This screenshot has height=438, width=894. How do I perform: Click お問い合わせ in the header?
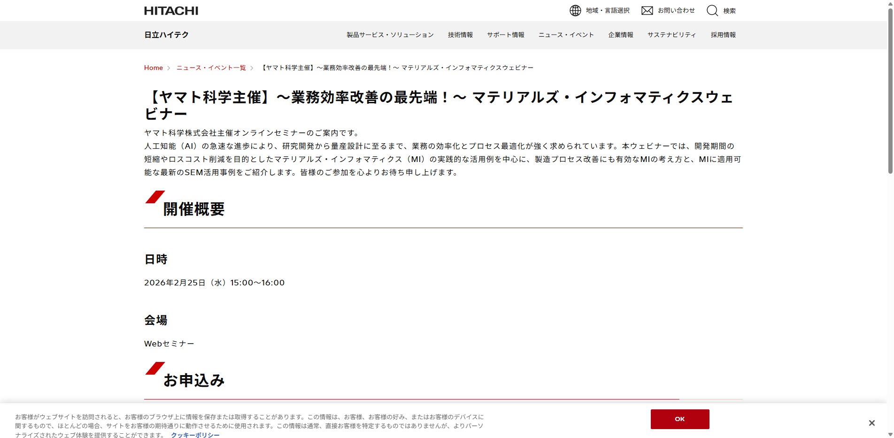[x=676, y=10]
